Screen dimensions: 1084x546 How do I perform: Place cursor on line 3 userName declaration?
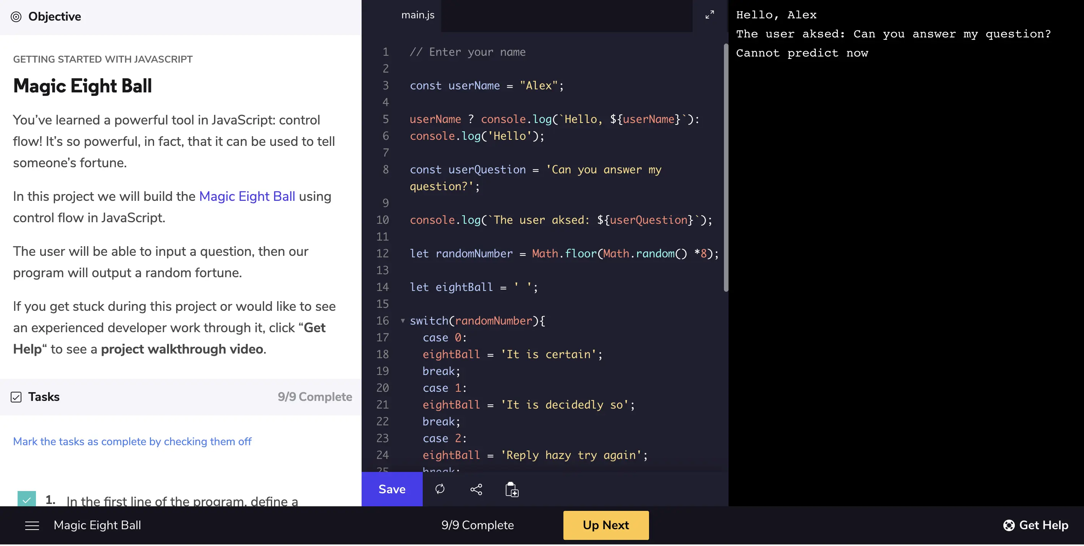pos(487,86)
